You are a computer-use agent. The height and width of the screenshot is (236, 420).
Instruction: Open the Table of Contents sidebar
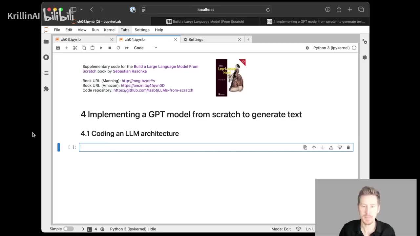(46, 73)
